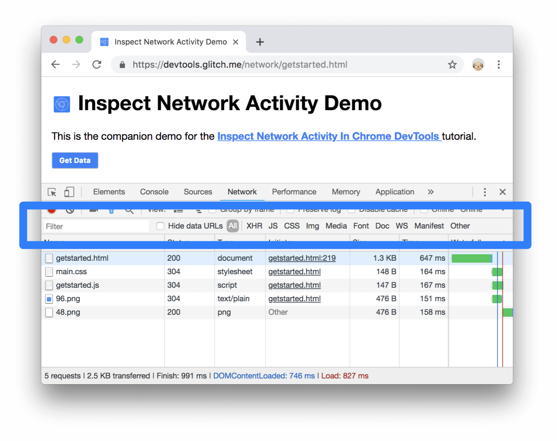Click the browser forward arrow
The width and height of the screenshot is (557, 441).
[76, 65]
